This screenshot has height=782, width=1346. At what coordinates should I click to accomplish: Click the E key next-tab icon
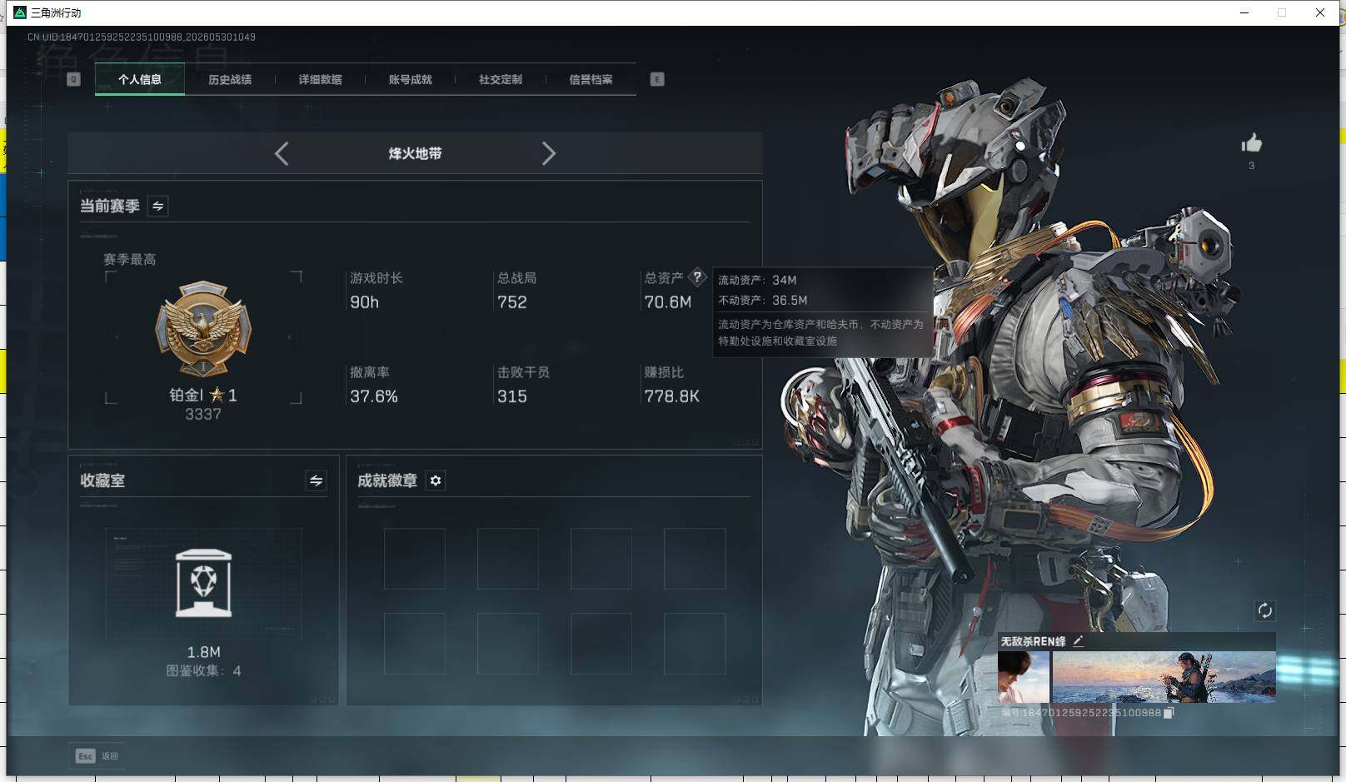pyautogui.click(x=657, y=79)
